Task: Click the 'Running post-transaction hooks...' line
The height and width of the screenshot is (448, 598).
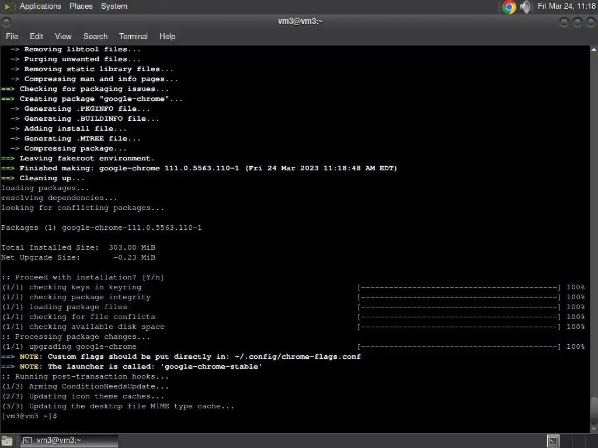Action: pos(85,376)
